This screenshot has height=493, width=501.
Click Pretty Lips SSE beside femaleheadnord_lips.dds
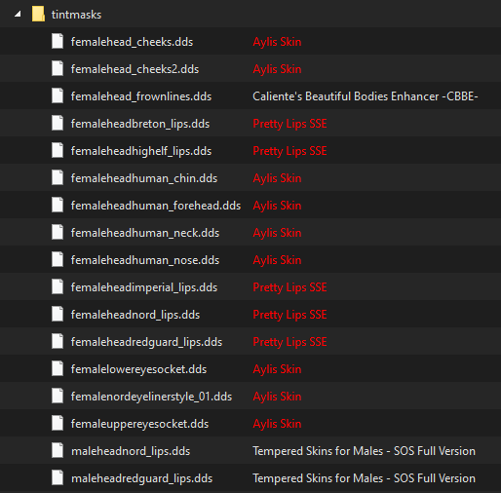point(289,315)
